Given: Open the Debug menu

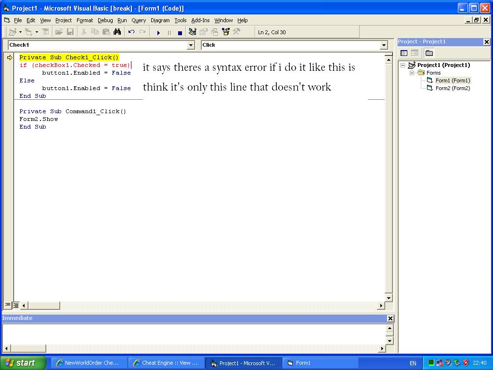Looking at the screenshot, I should pyautogui.click(x=105, y=20).
